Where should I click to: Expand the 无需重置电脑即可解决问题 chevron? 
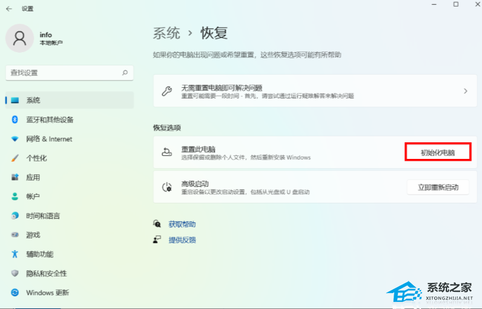pyautogui.click(x=465, y=91)
